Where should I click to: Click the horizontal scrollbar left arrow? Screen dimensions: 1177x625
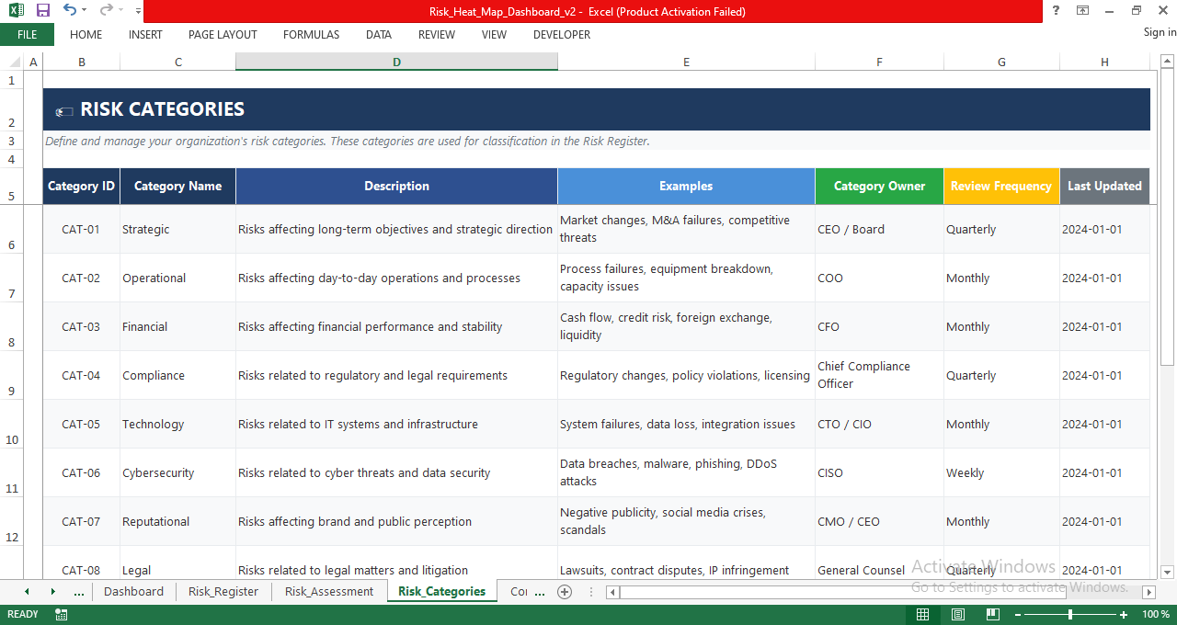(613, 592)
